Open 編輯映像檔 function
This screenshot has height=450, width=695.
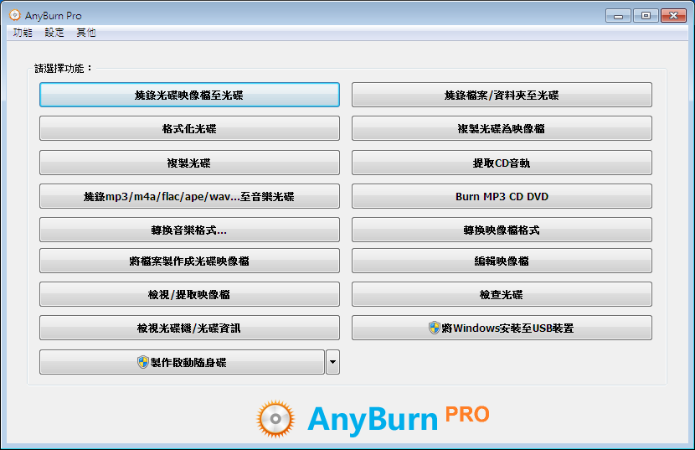pos(502,261)
